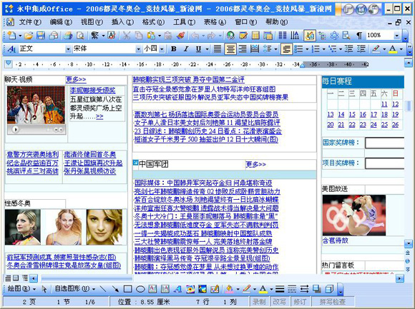Open the 绘图 drawing menu dropdown
The width and height of the screenshot is (415, 309).
[x=21, y=289]
